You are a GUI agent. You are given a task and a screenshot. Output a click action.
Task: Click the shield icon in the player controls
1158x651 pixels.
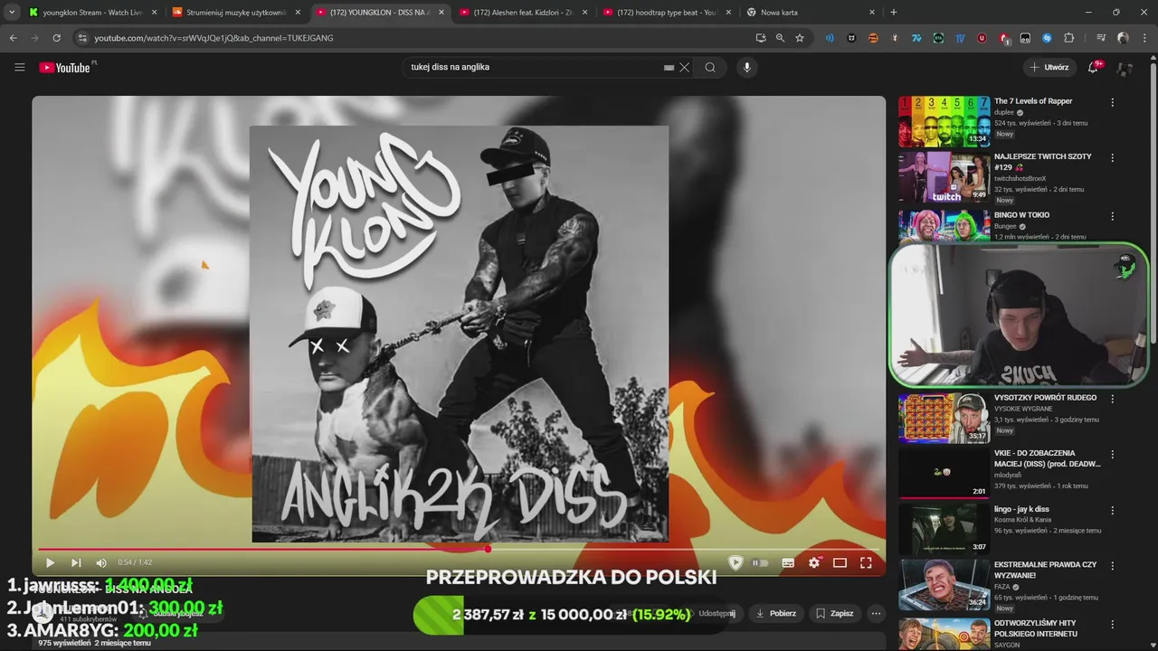[x=736, y=562]
